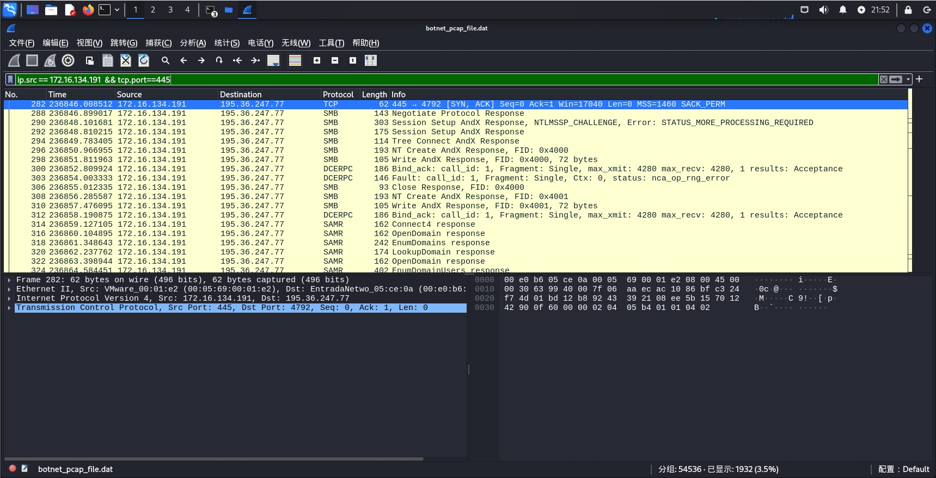Open display filter bookmarks icon
Image resolution: width=936 pixels, height=478 pixels.
click(x=10, y=79)
